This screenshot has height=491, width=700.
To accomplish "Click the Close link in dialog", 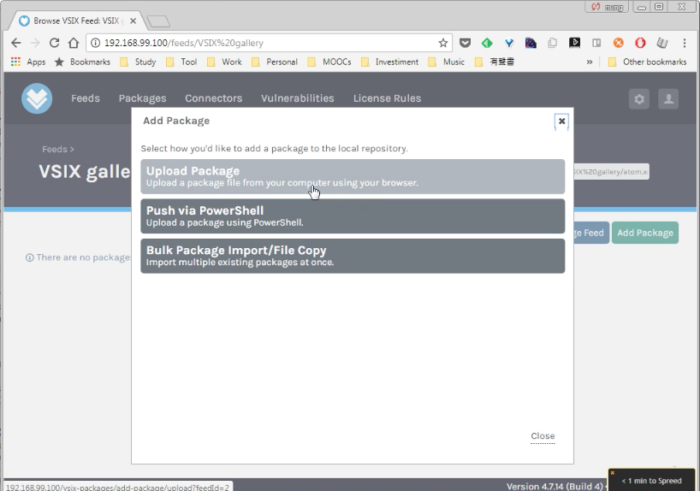I will tap(543, 436).
